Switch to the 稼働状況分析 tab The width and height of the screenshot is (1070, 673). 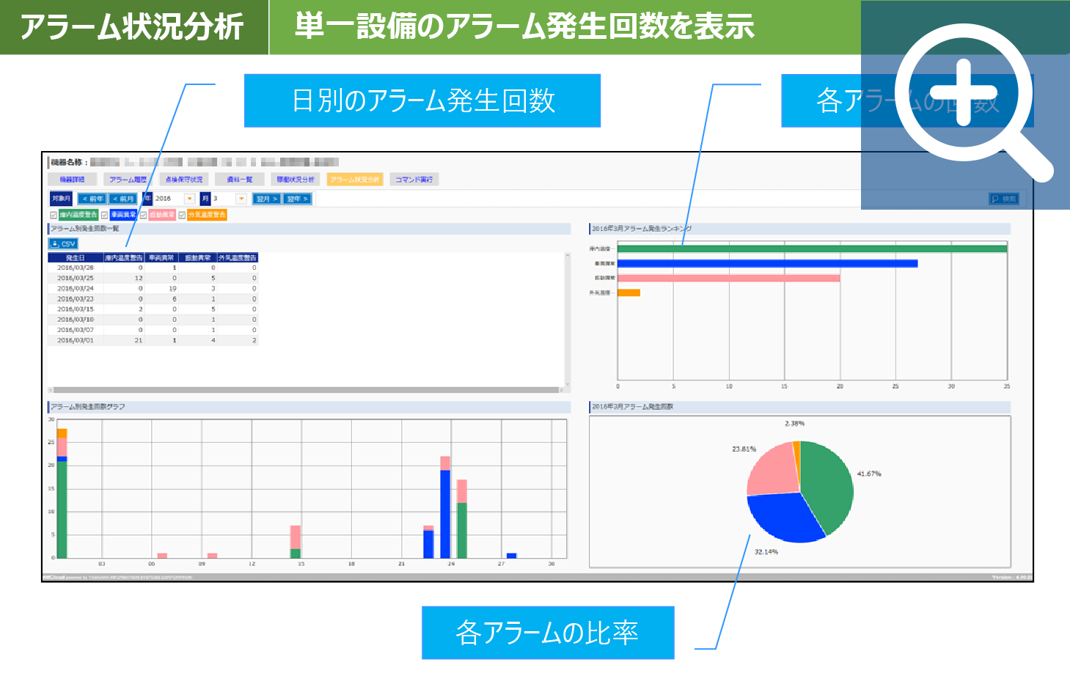pos(296,180)
